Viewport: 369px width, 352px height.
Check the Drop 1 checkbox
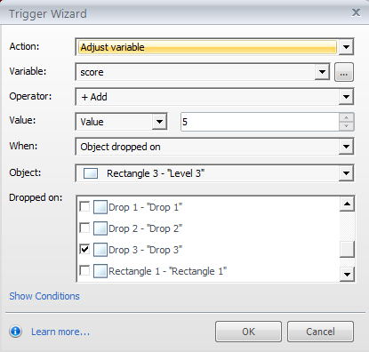click(x=84, y=206)
